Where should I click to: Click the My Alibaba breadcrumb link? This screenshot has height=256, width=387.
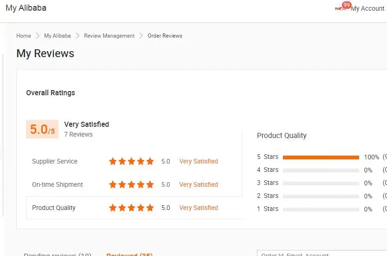[x=58, y=36]
